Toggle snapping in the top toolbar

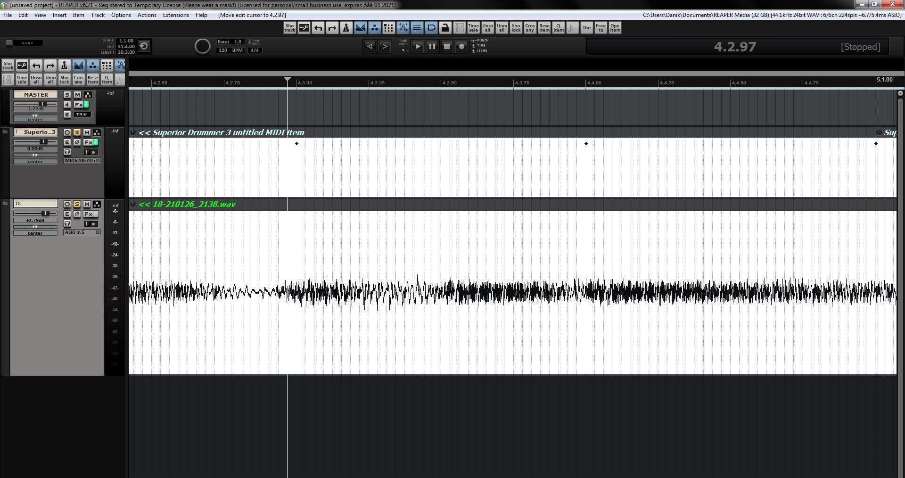[x=431, y=28]
